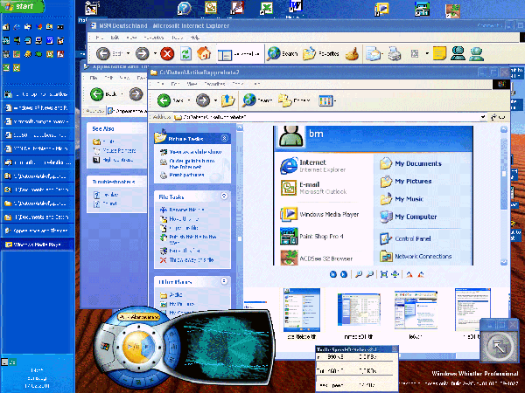
Task: Switch to Appearance and Themes taskbar button
Action: click(37, 231)
